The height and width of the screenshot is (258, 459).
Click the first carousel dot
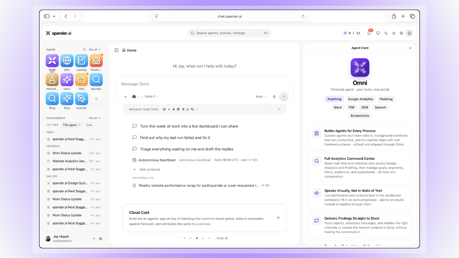(184, 238)
